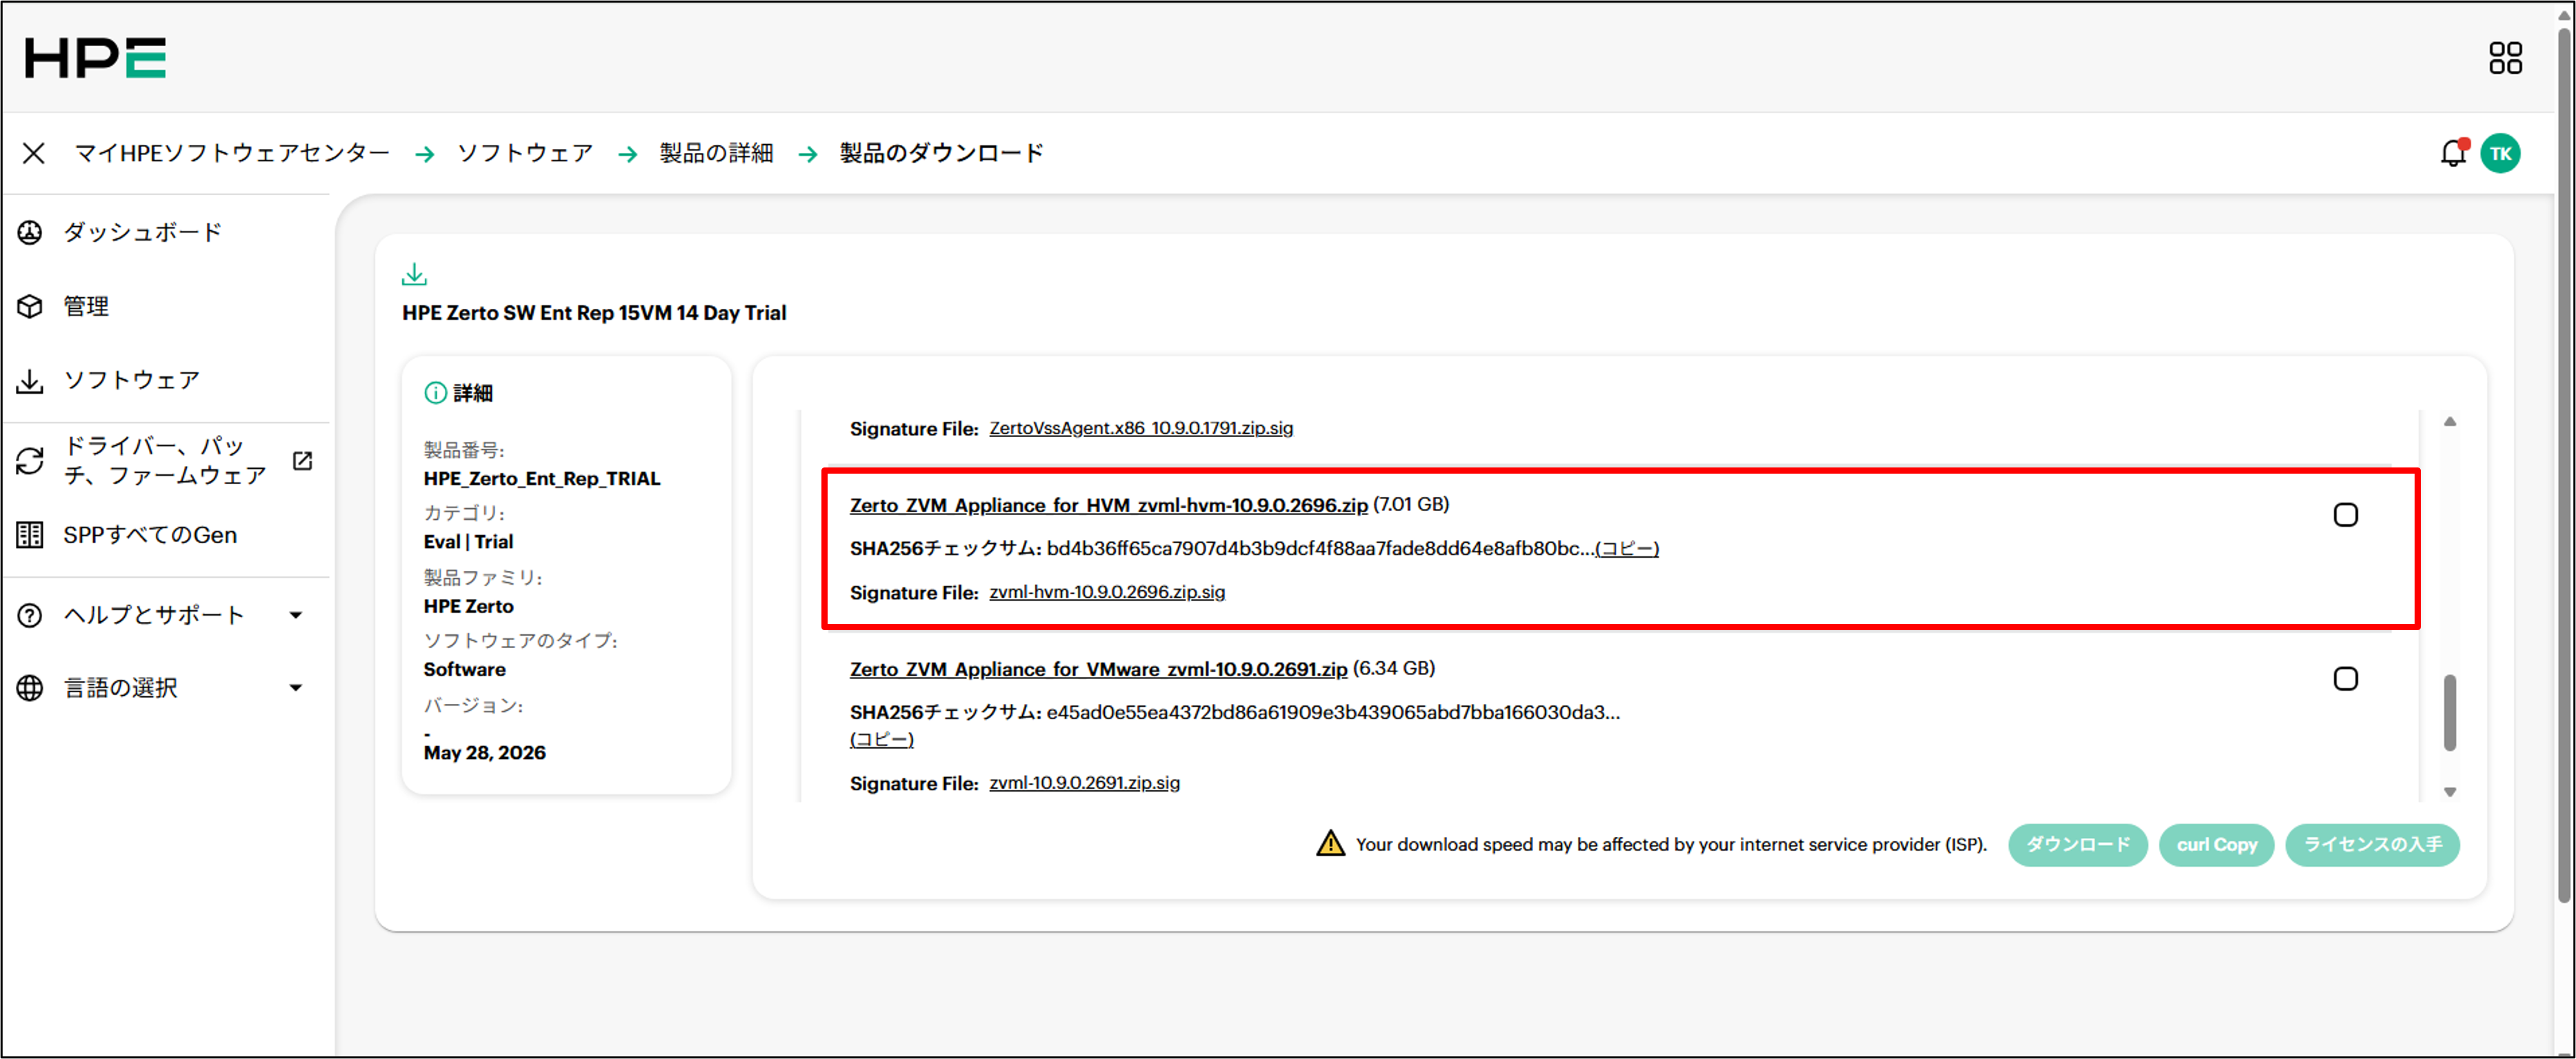The height and width of the screenshot is (1059, 2576).
Task: Click the (6.34 GB) file size
Action: [x=1393, y=668]
